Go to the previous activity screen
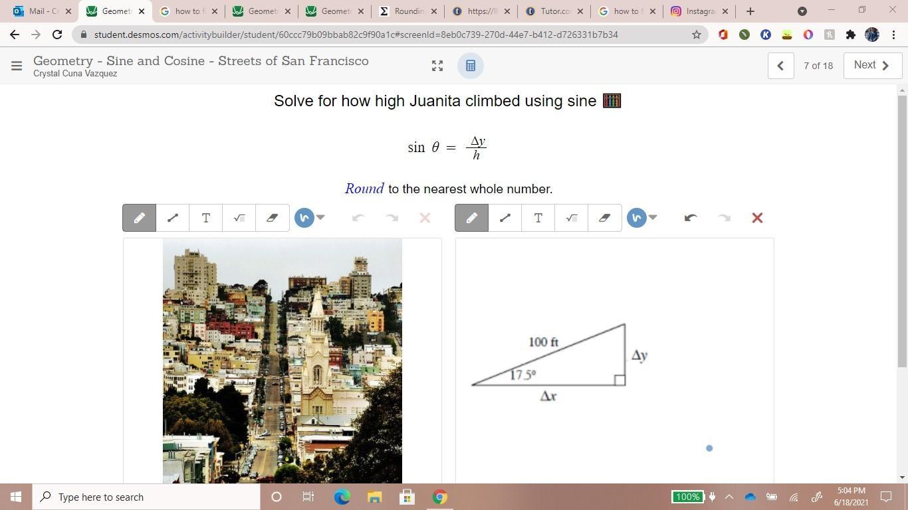This screenshot has height=510, width=908. 780,66
